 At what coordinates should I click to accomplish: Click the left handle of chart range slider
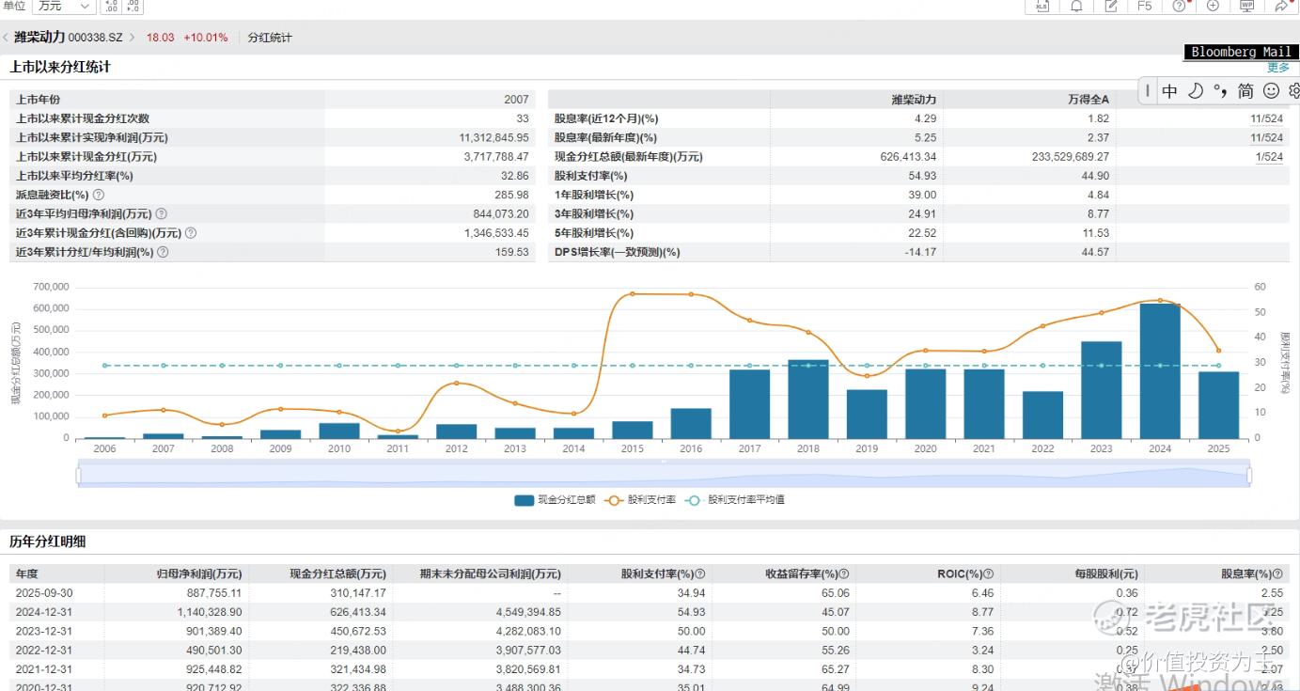pos(79,476)
